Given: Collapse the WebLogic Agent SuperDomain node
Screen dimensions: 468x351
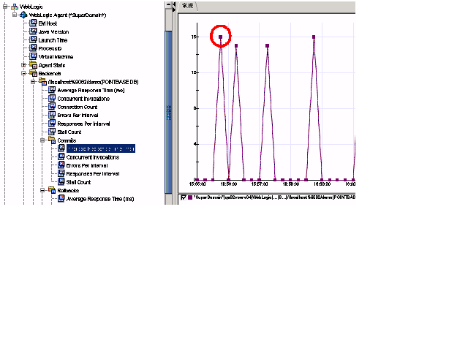Looking at the screenshot, I should [x=15, y=15].
